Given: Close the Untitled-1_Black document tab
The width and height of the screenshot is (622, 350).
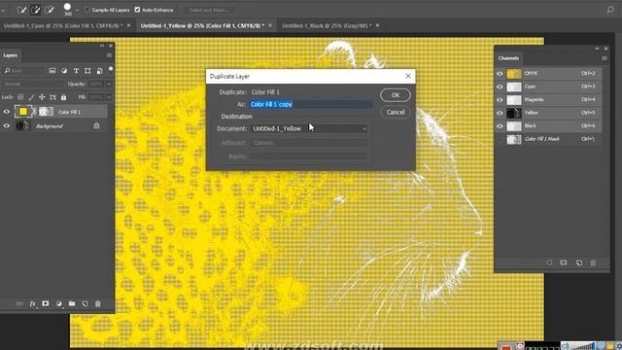Looking at the screenshot, I should click(377, 25).
